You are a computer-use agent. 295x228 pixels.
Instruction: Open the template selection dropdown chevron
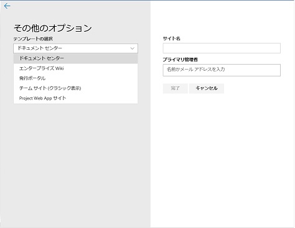[x=132, y=48]
